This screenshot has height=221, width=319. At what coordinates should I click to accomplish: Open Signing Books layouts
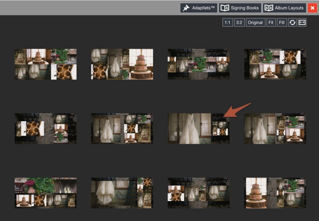(x=240, y=8)
